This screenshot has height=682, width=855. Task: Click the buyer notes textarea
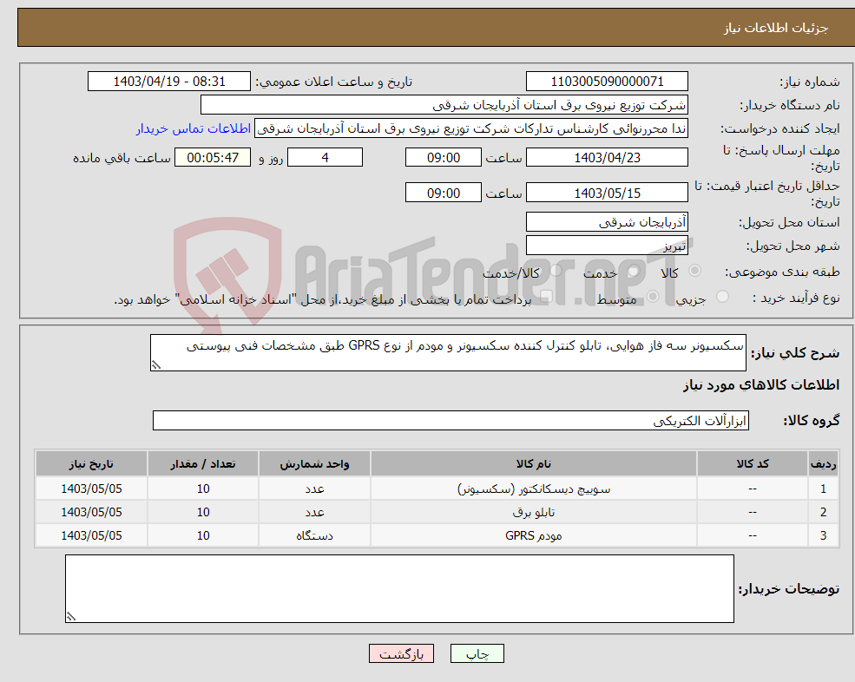tap(399, 589)
